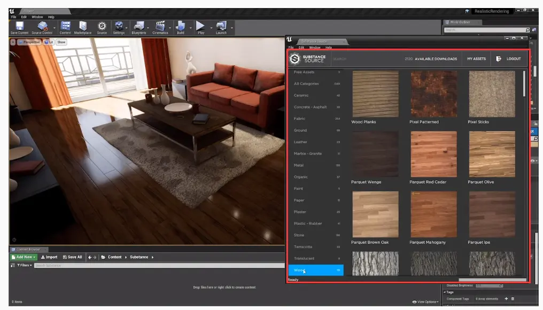543x310 pixels.
Task: Expand Settings dropdown arrow
Action: tap(127, 28)
